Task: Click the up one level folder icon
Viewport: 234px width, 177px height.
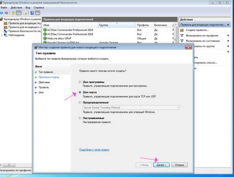Action: [x=13, y=13]
